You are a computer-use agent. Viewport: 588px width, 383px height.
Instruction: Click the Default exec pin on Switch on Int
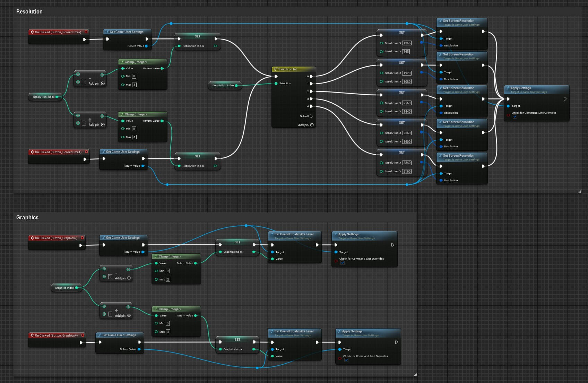[x=311, y=116]
